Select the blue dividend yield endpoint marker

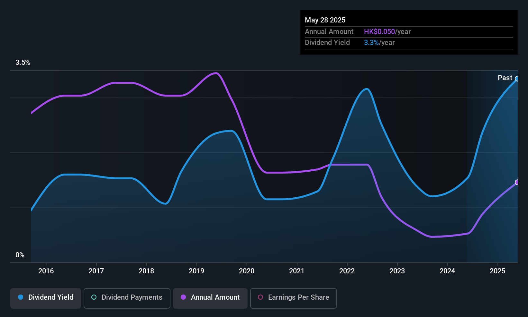click(517, 79)
